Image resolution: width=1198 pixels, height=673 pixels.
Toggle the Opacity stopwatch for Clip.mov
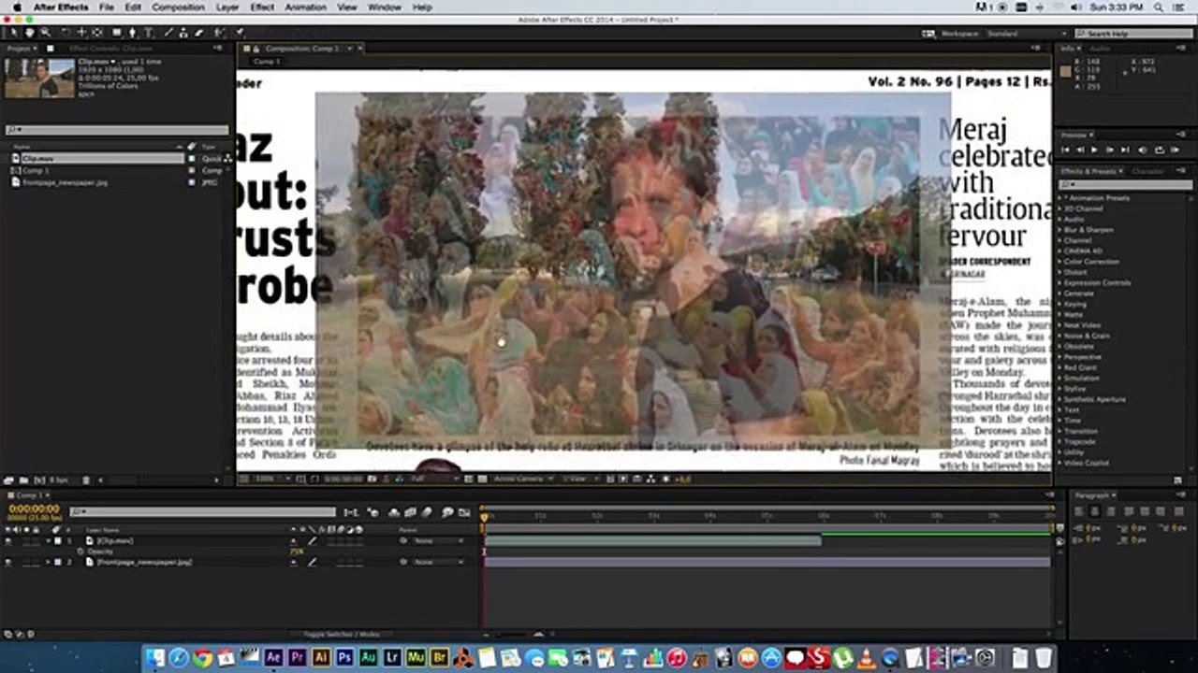(x=80, y=551)
